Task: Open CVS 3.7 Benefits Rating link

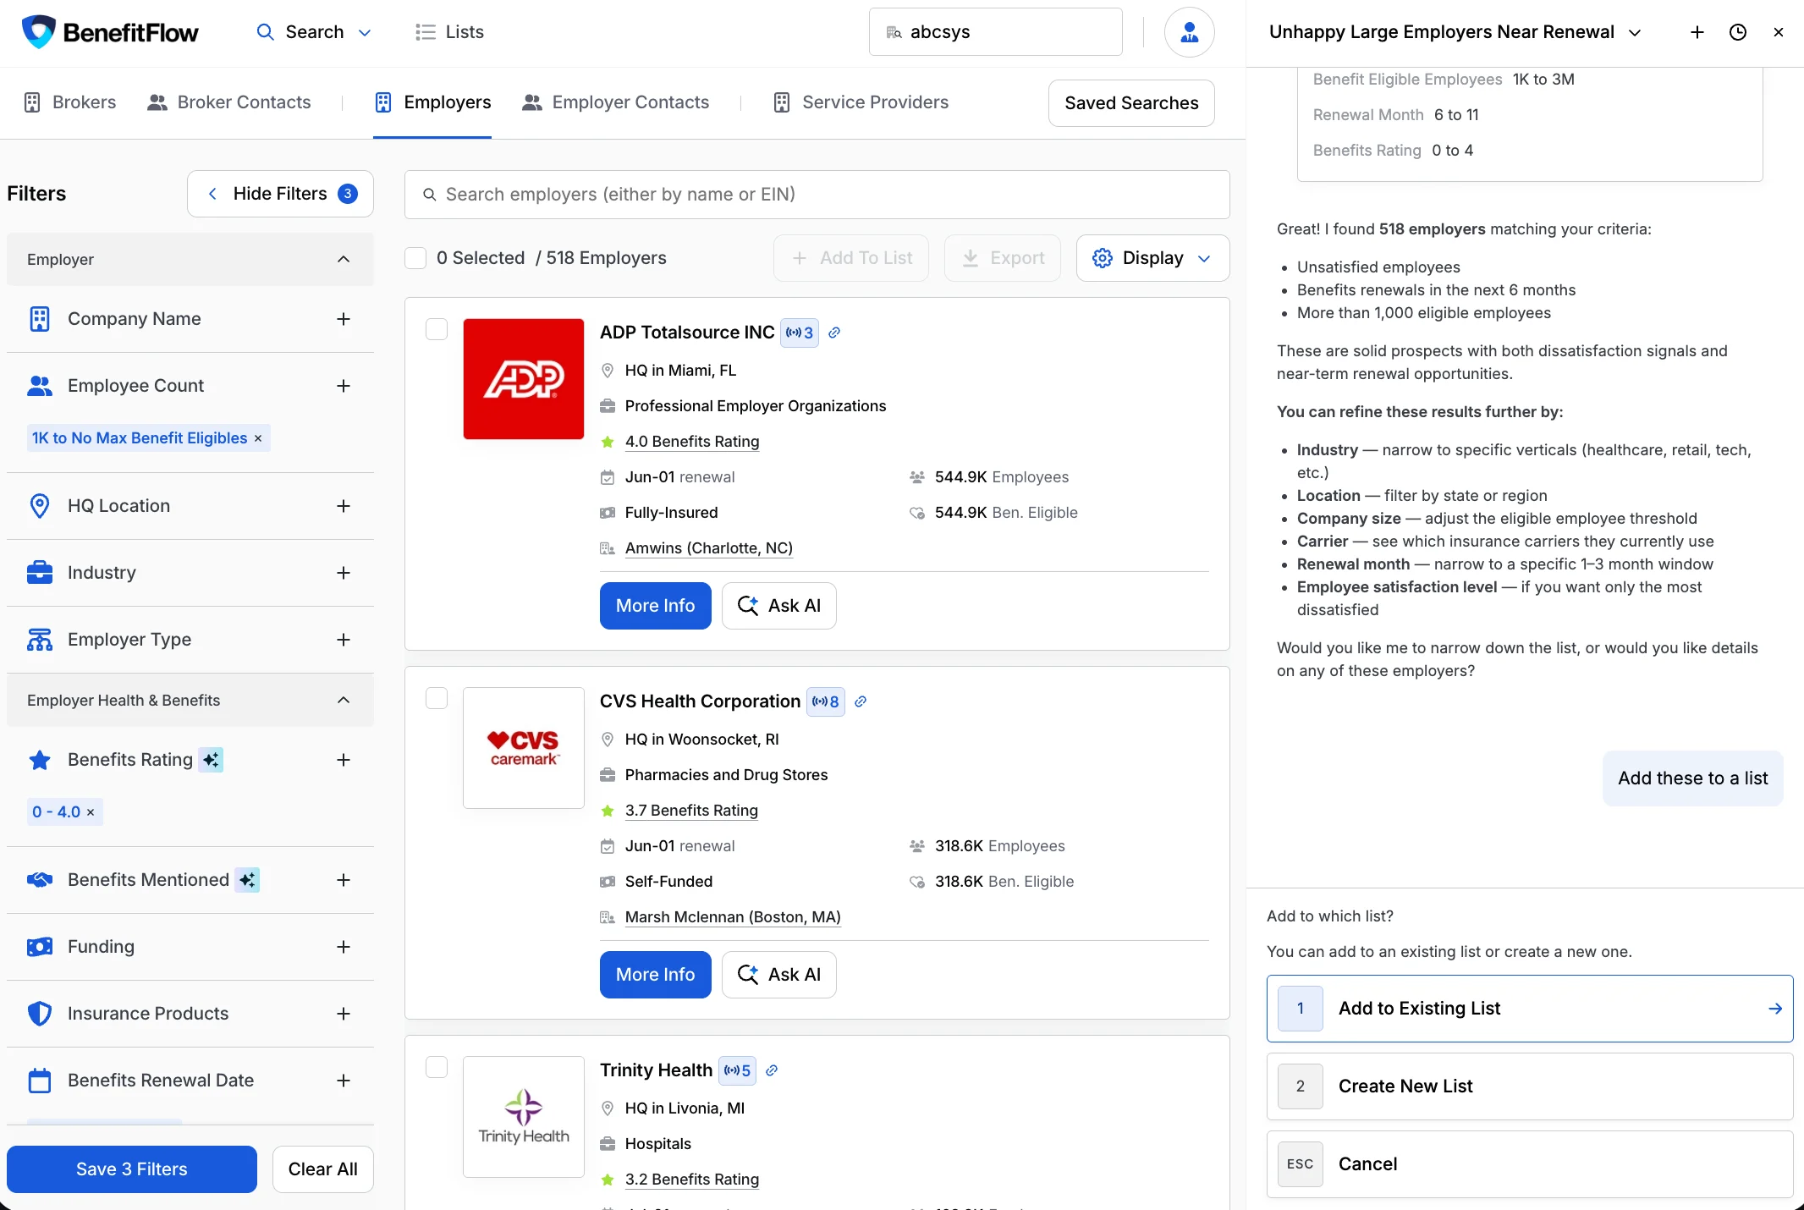Action: [691, 811]
